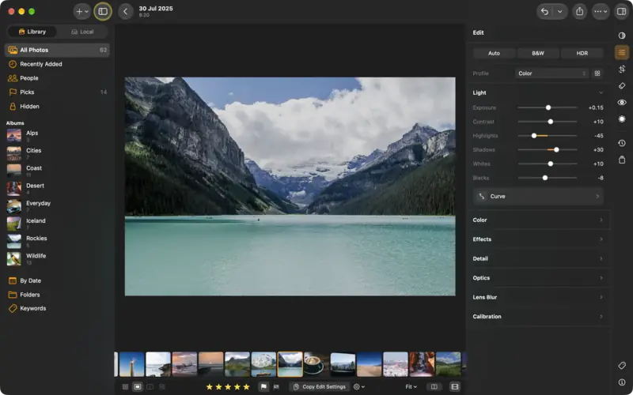This screenshot has width=633, height=395.
Task: Open the Curve editor row
Action: 538,196
